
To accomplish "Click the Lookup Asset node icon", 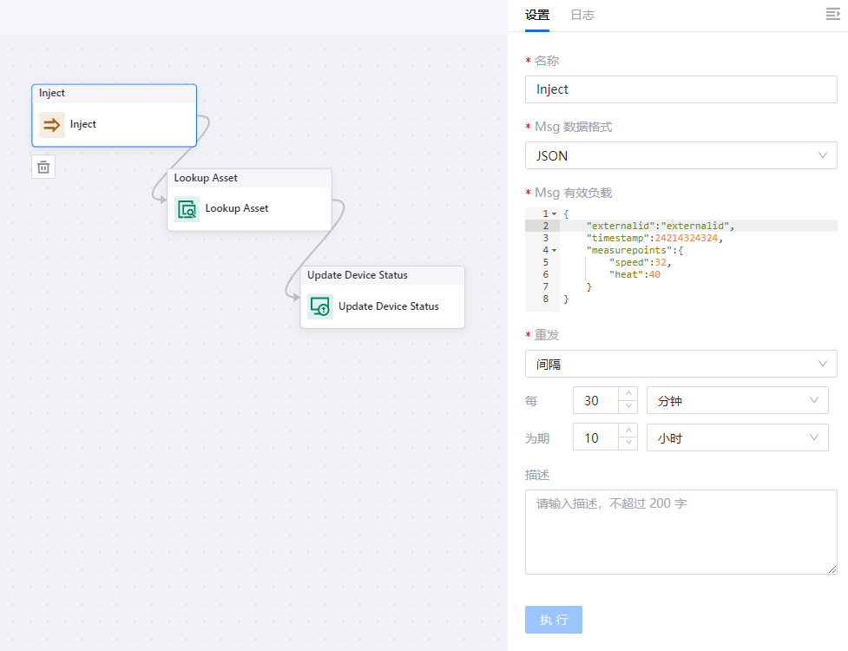I will coord(187,209).
